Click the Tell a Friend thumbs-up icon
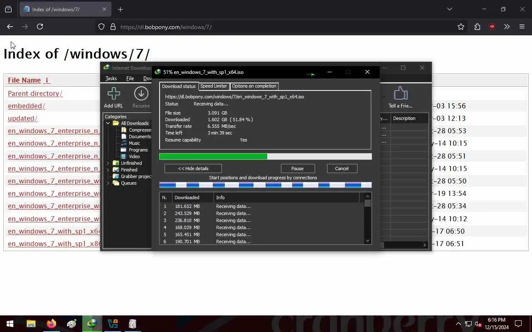This screenshot has height=332, width=532. pos(400,93)
